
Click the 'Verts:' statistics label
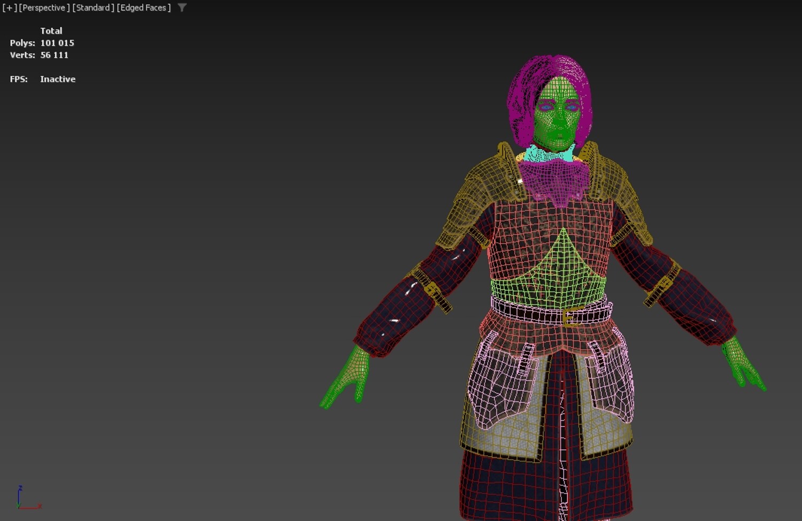(x=22, y=55)
